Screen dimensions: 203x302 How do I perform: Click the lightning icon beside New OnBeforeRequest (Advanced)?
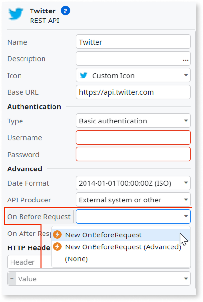[57, 246]
